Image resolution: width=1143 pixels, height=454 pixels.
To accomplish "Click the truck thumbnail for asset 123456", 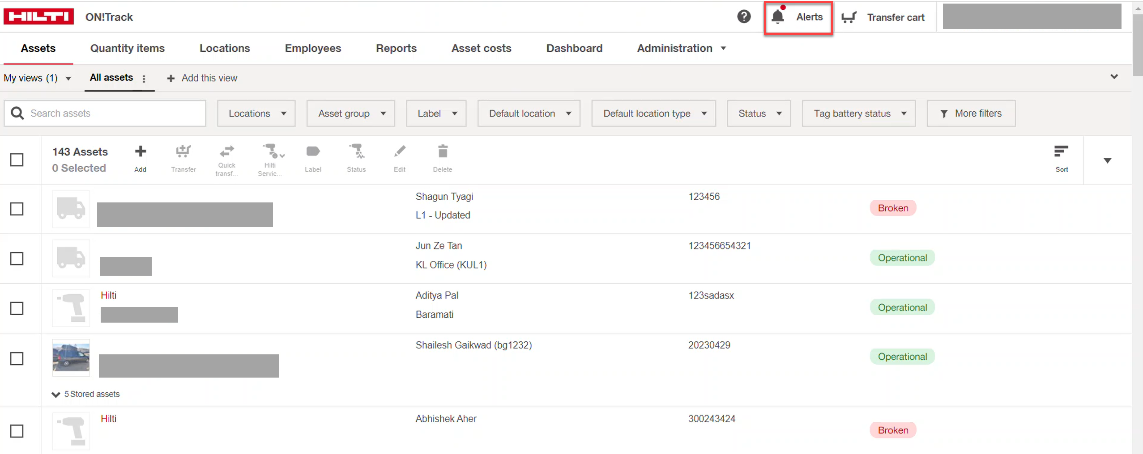I will (x=71, y=209).
